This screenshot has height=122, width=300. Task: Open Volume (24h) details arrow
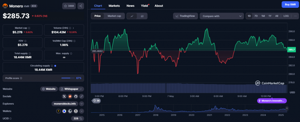(74, 28)
